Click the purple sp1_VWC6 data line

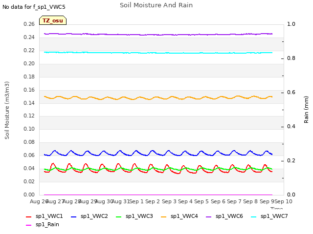pos(158,35)
